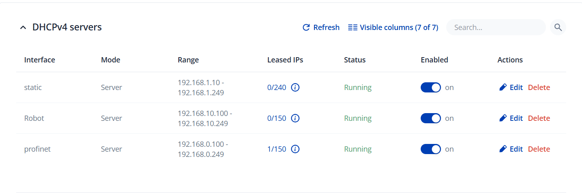Click info icon next to 1/150 leases
Image resolution: width=582 pixels, height=193 pixels.
pos(295,149)
